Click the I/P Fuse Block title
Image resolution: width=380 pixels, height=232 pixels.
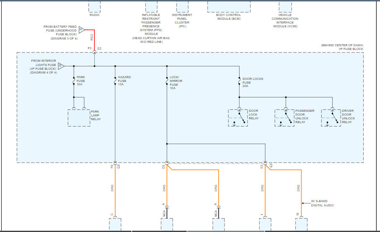coord(351,49)
